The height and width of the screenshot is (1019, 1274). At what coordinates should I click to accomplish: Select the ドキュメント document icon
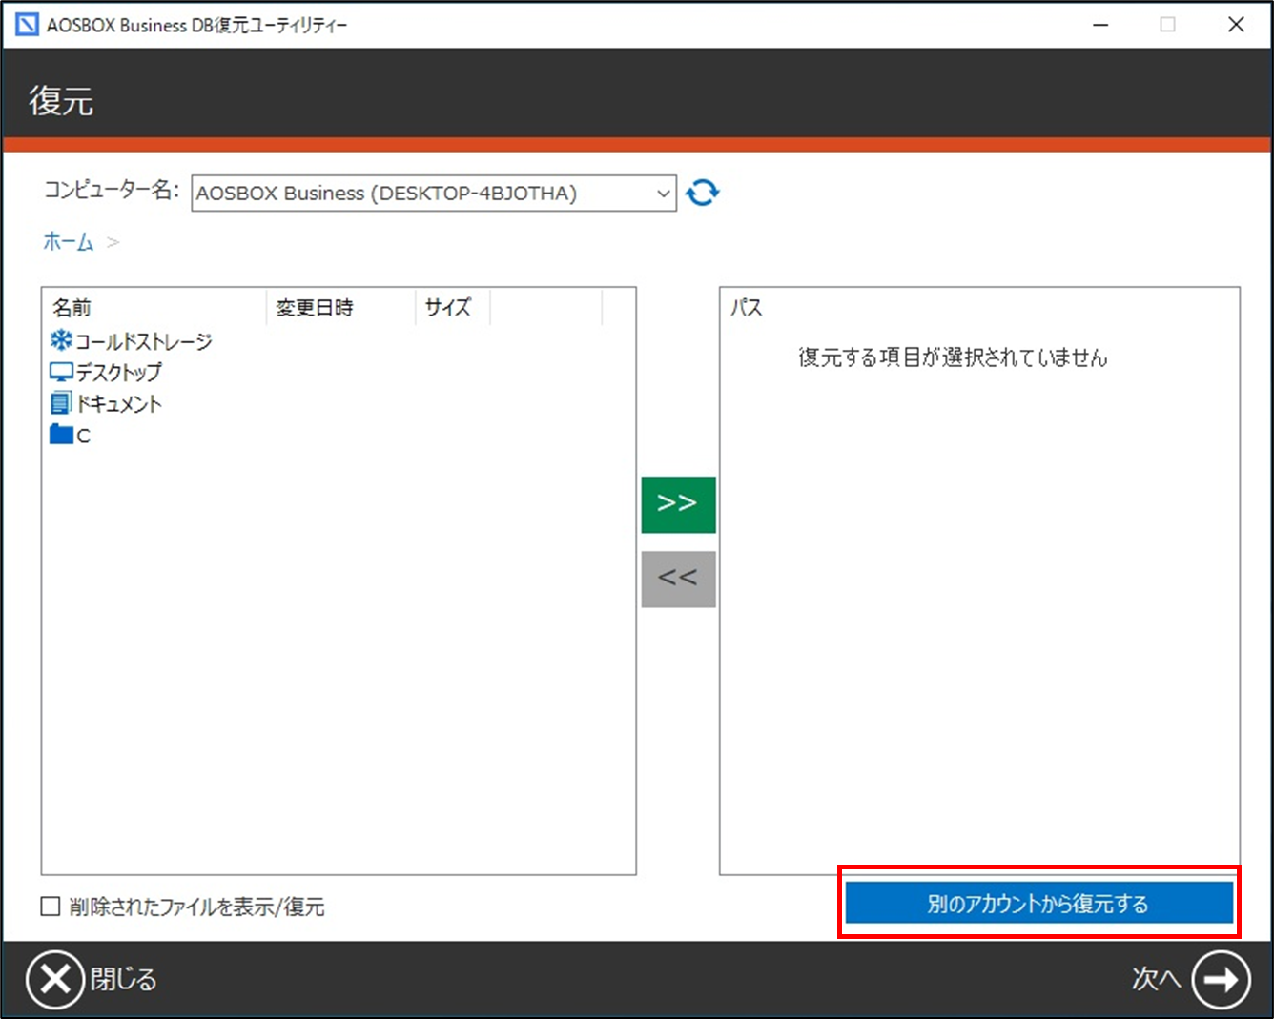pyautogui.click(x=61, y=403)
